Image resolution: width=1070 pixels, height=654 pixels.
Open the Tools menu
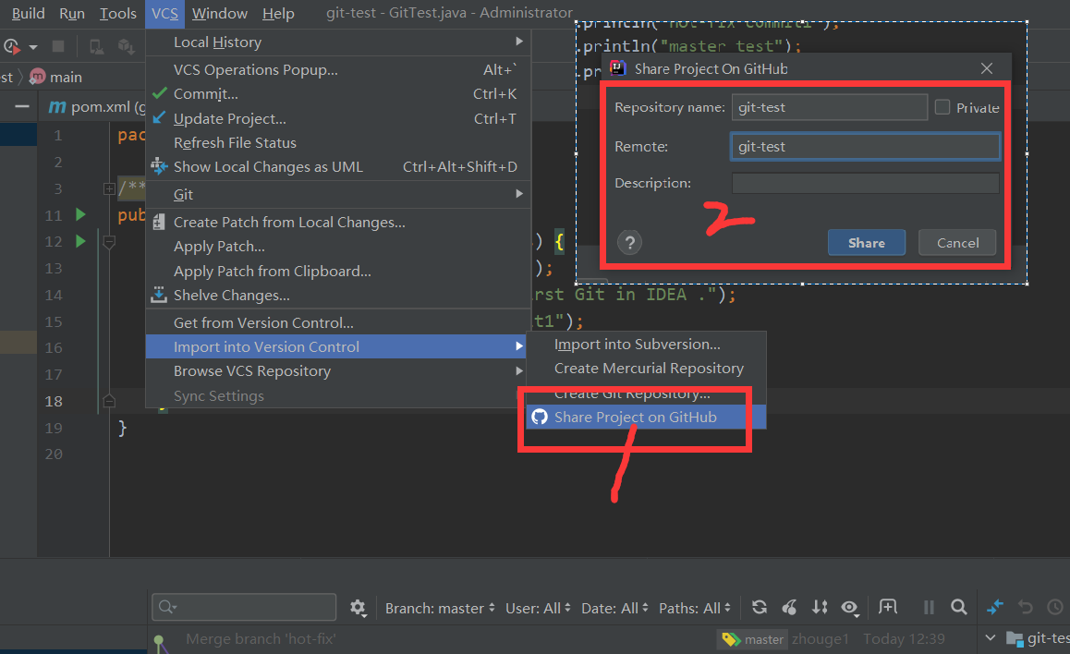pos(118,13)
